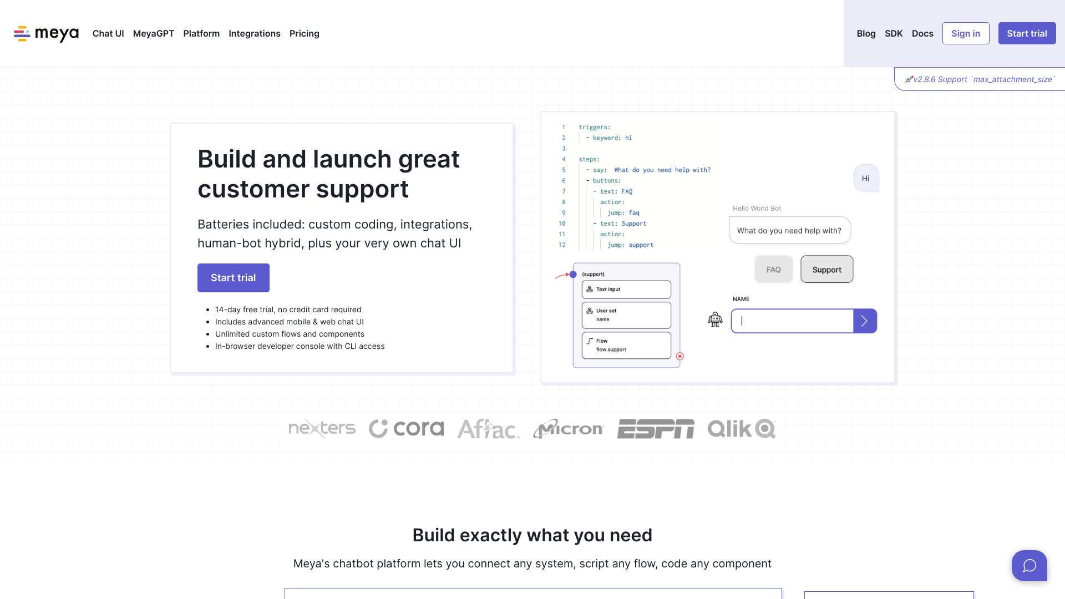The image size is (1065, 599).
Task: Click the red delete node icon
Action: click(679, 357)
